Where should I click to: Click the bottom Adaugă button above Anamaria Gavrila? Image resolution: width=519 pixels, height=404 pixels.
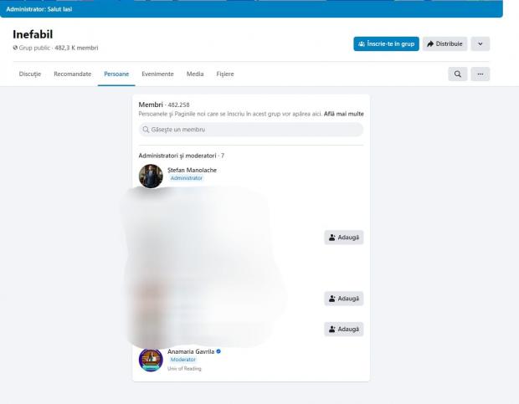tap(344, 330)
